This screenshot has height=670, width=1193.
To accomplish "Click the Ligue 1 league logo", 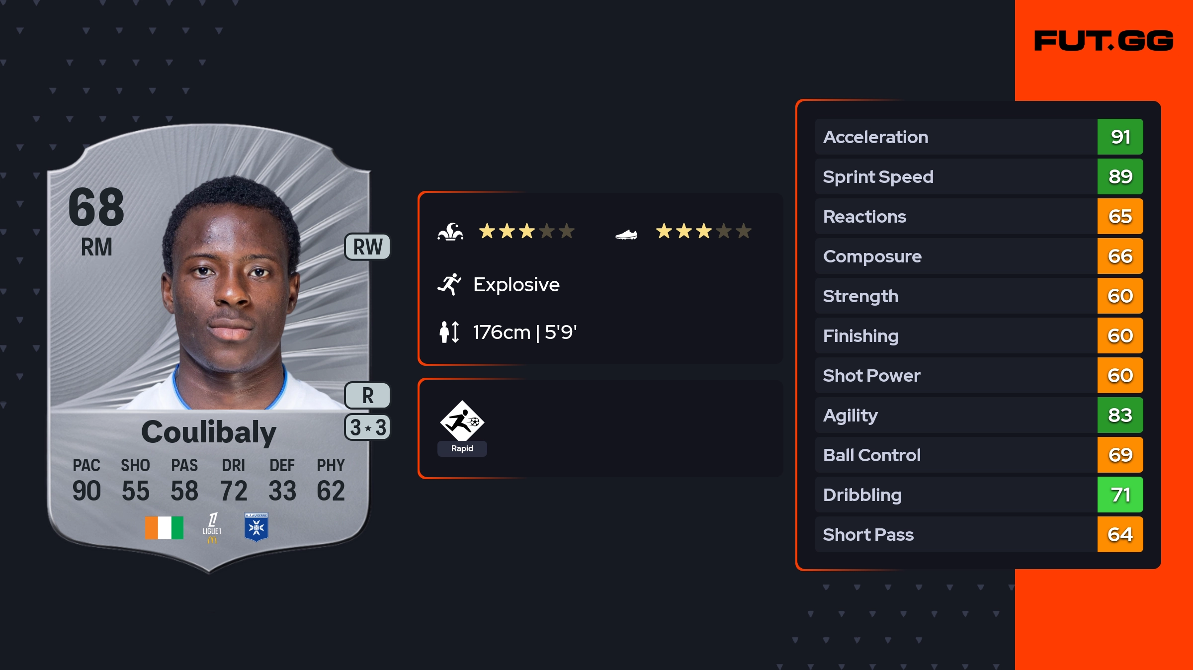I will tap(212, 527).
